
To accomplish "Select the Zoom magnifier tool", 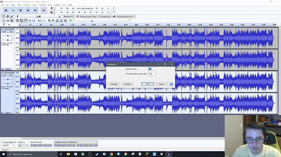I will click(4, 21).
